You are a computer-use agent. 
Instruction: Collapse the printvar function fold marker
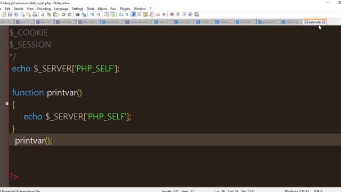pyautogui.click(x=7, y=103)
